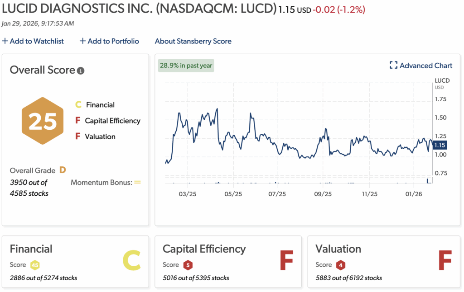Click the Valuation card heading
The image size is (464, 292).
338,249
